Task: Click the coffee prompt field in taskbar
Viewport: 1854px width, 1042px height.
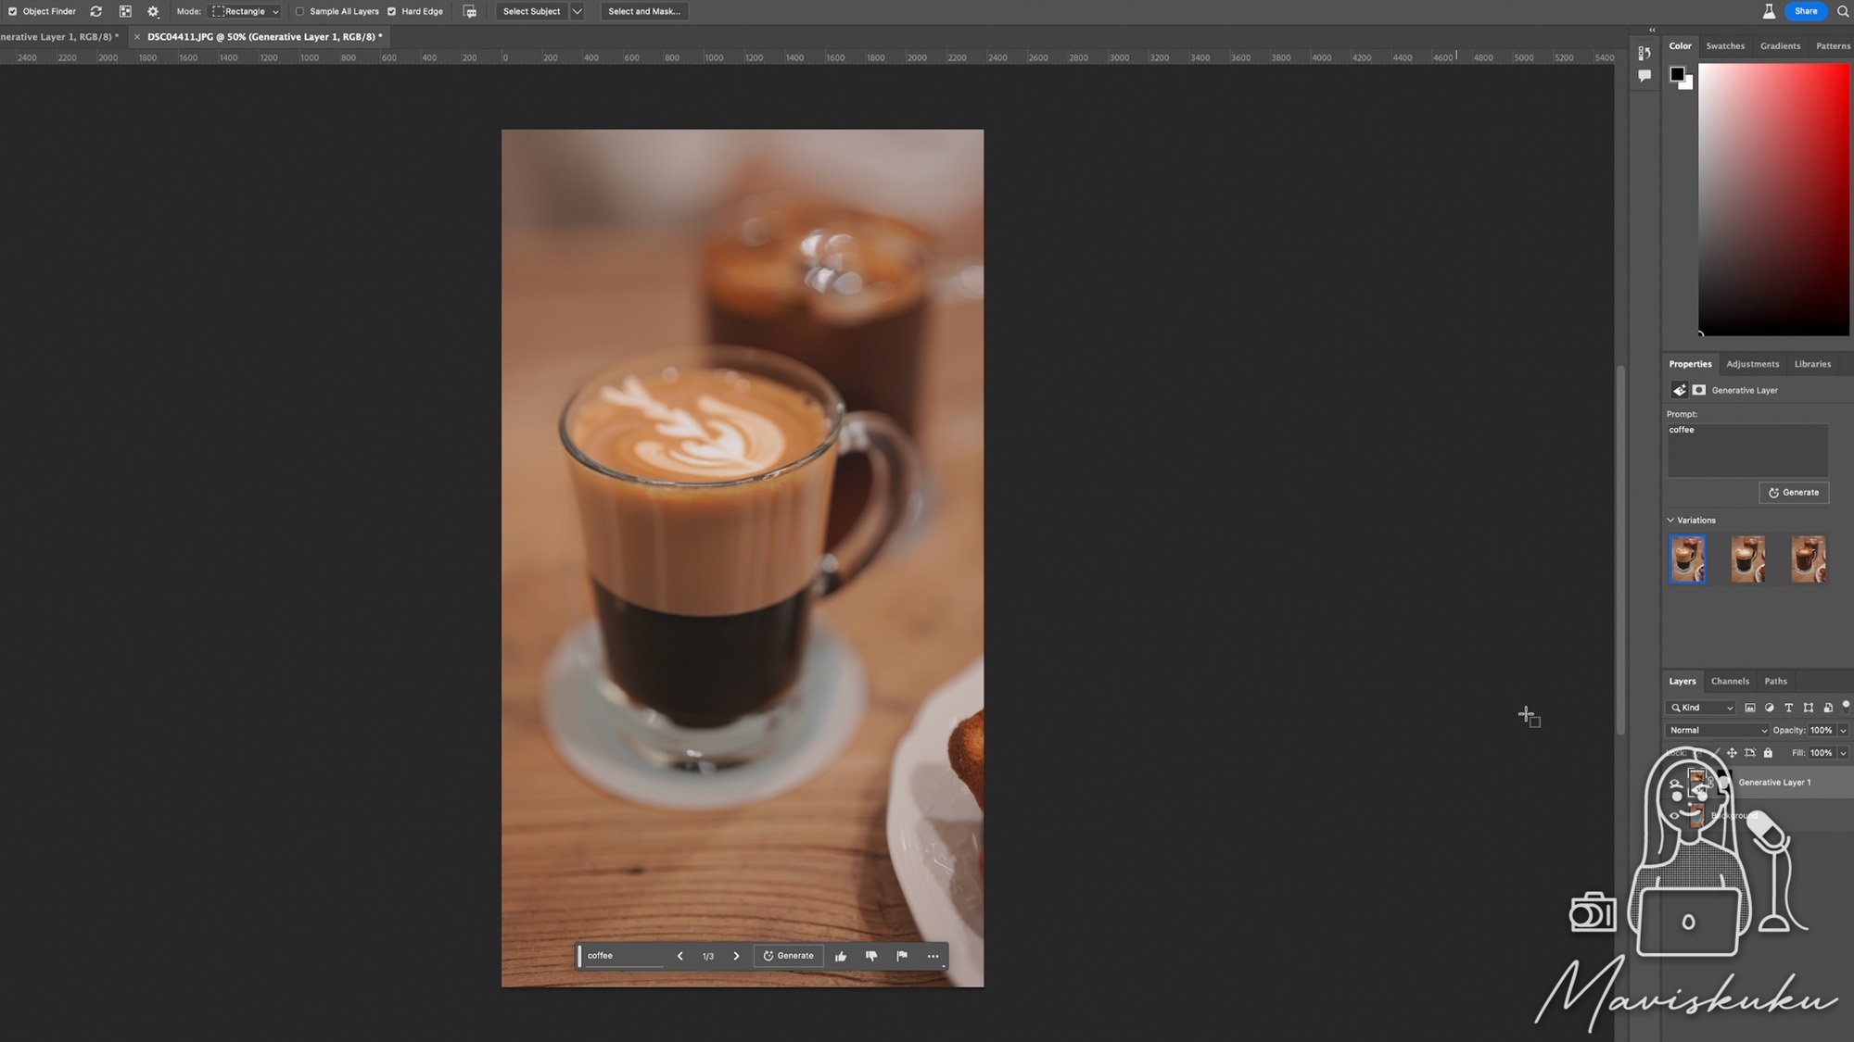Action: (x=624, y=956)
